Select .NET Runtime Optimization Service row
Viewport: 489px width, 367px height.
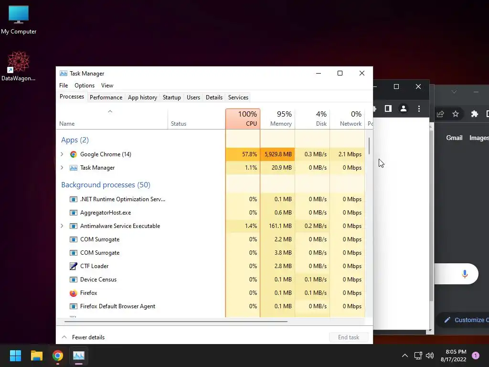[211, 199]
